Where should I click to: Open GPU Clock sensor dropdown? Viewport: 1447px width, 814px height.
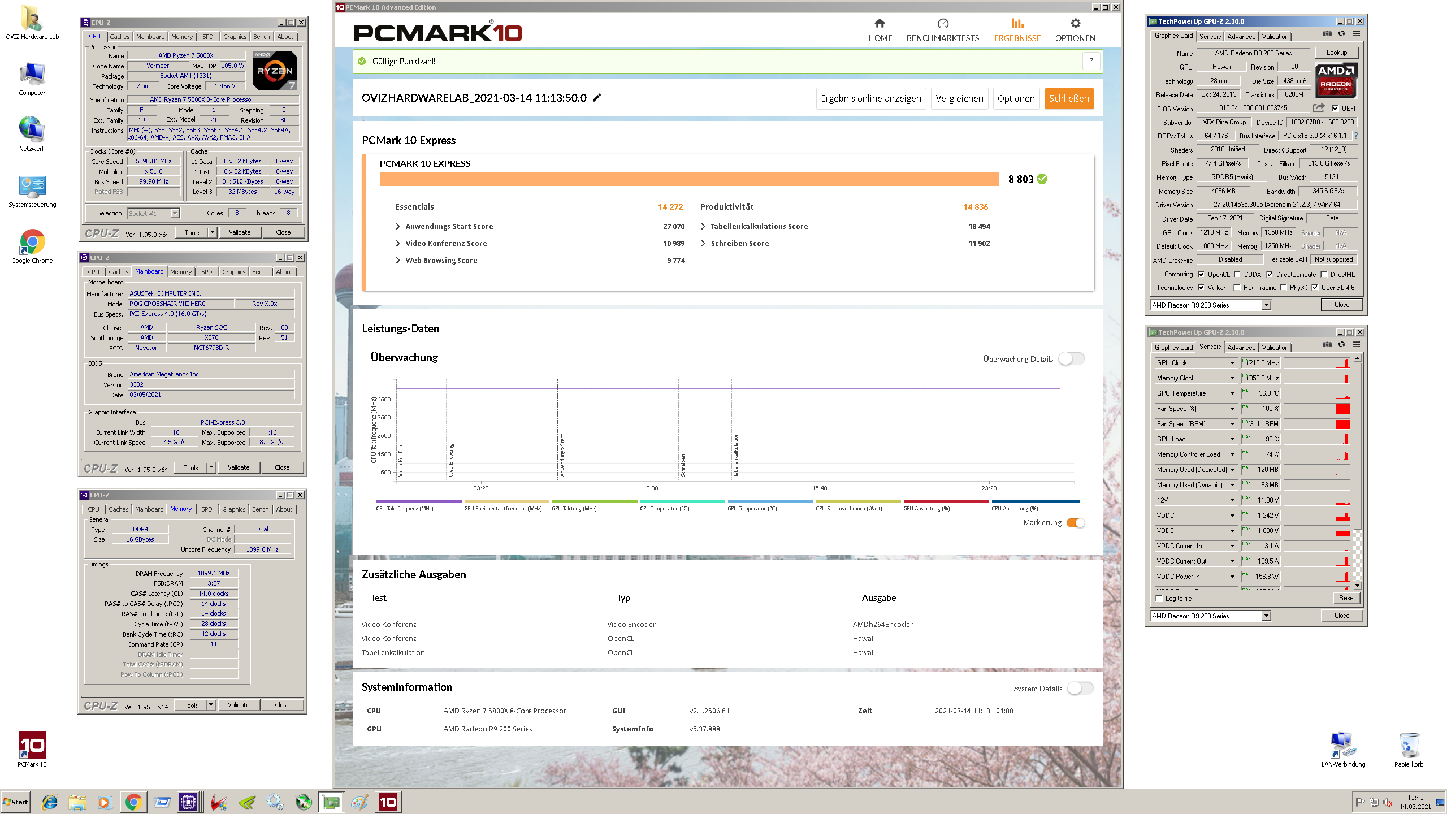(x=1232, y=363)
